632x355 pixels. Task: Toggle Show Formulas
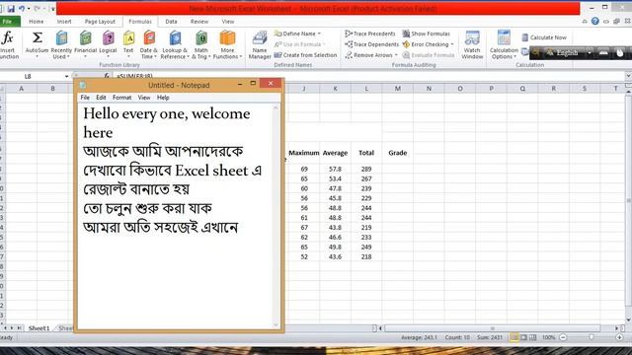coord(427,34)
